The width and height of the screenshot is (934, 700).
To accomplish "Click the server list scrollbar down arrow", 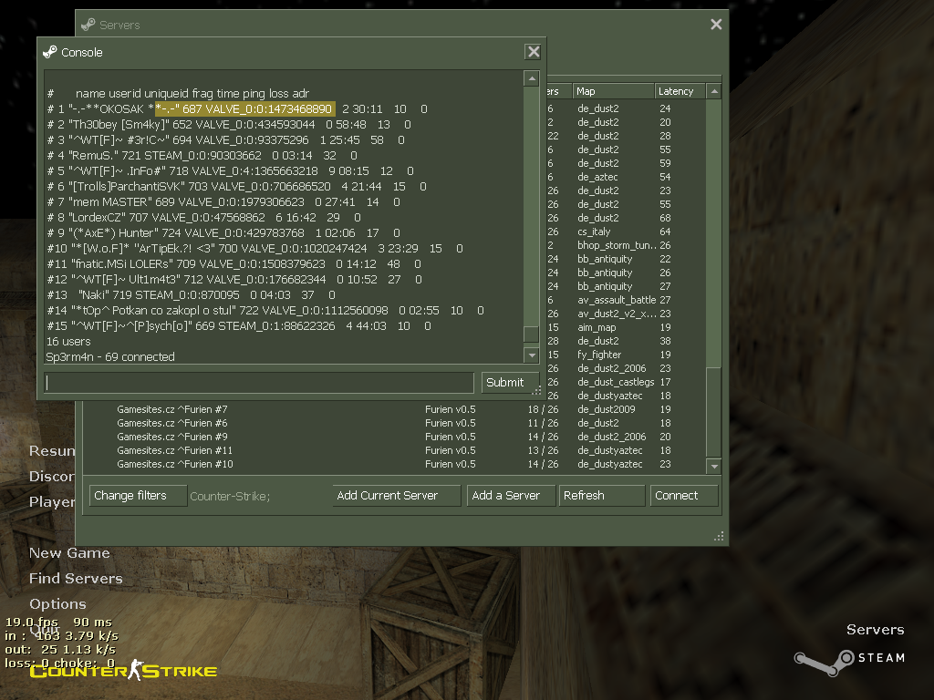I will tap(714, 466).
